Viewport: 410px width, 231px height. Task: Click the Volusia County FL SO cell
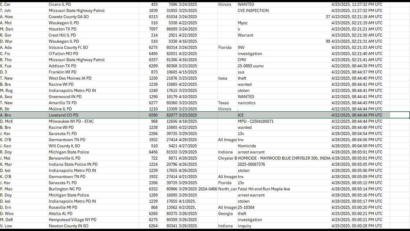pos(68,47)
